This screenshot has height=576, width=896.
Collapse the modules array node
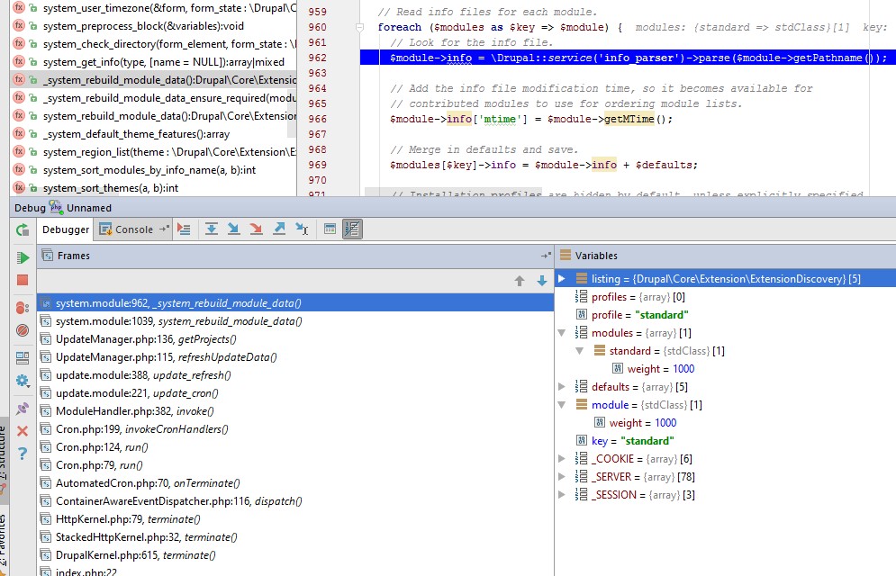tap(562, 333)
